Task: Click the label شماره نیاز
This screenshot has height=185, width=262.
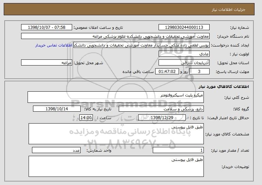Action: click(240, 27)
